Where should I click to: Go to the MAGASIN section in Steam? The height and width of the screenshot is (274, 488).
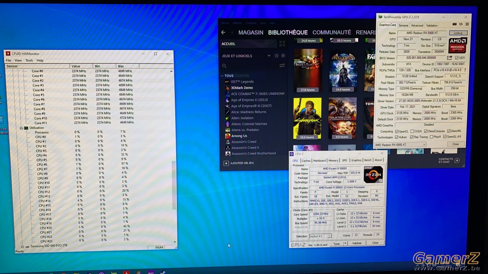pos(251,32)
